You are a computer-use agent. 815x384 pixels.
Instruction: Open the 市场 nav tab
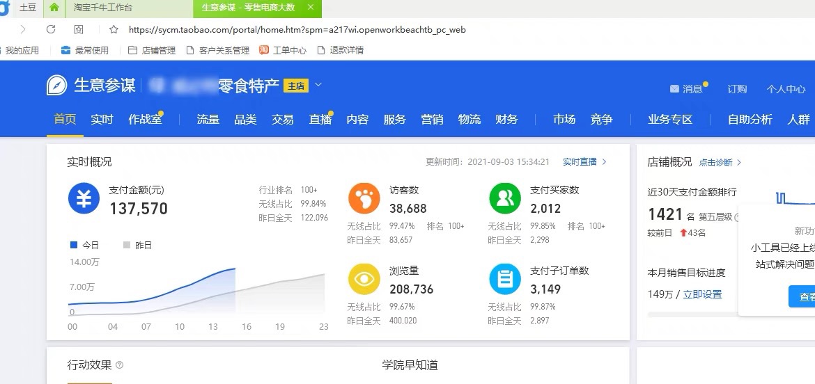click(x=564, y=120)
